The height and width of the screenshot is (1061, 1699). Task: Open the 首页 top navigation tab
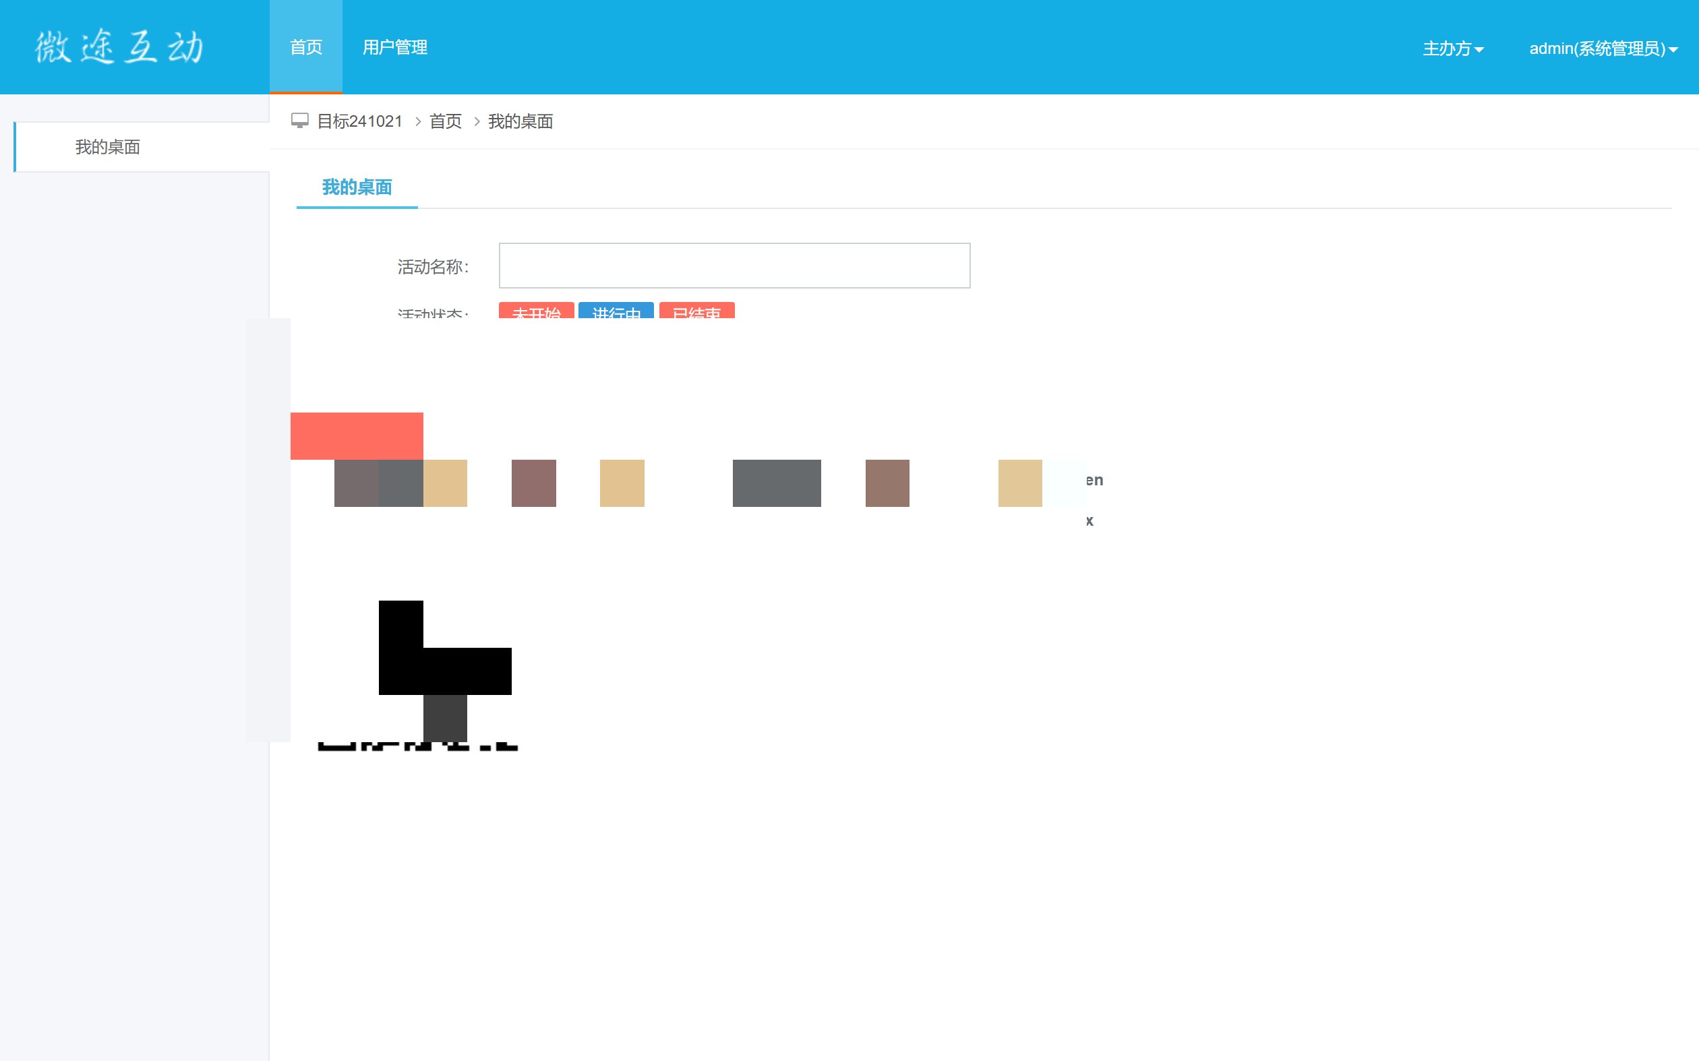click(x=306, y=47)
